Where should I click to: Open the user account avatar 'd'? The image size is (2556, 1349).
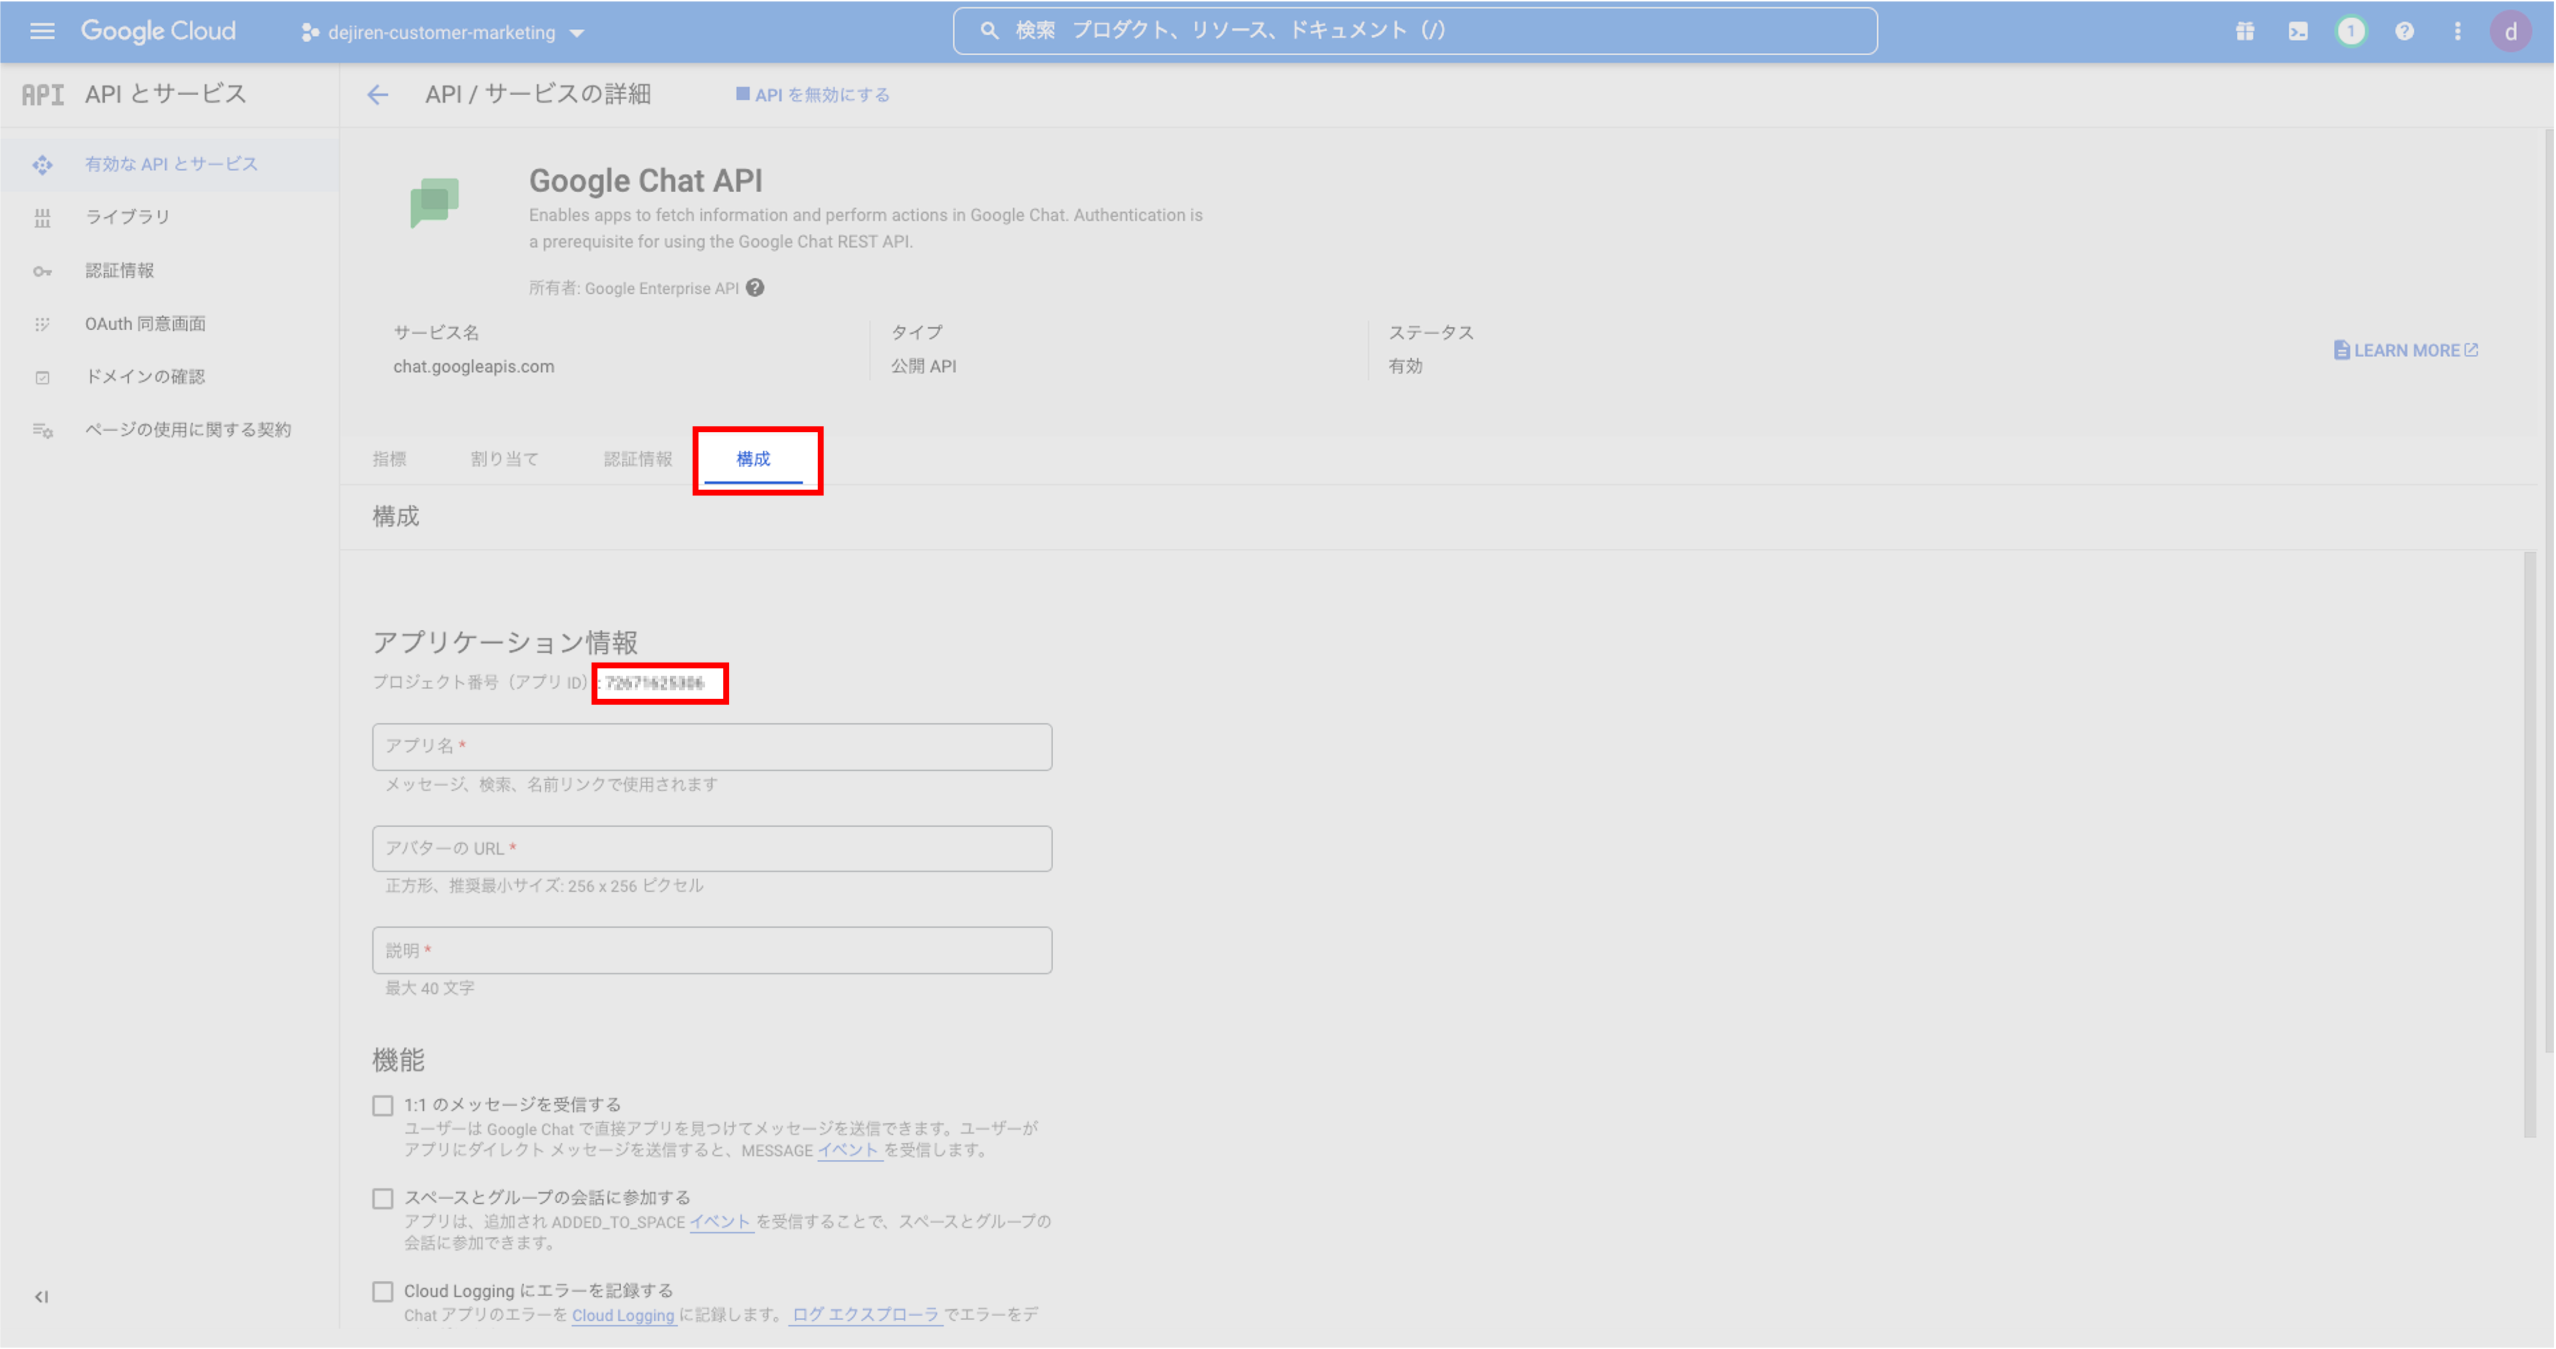coord(2510,32)
